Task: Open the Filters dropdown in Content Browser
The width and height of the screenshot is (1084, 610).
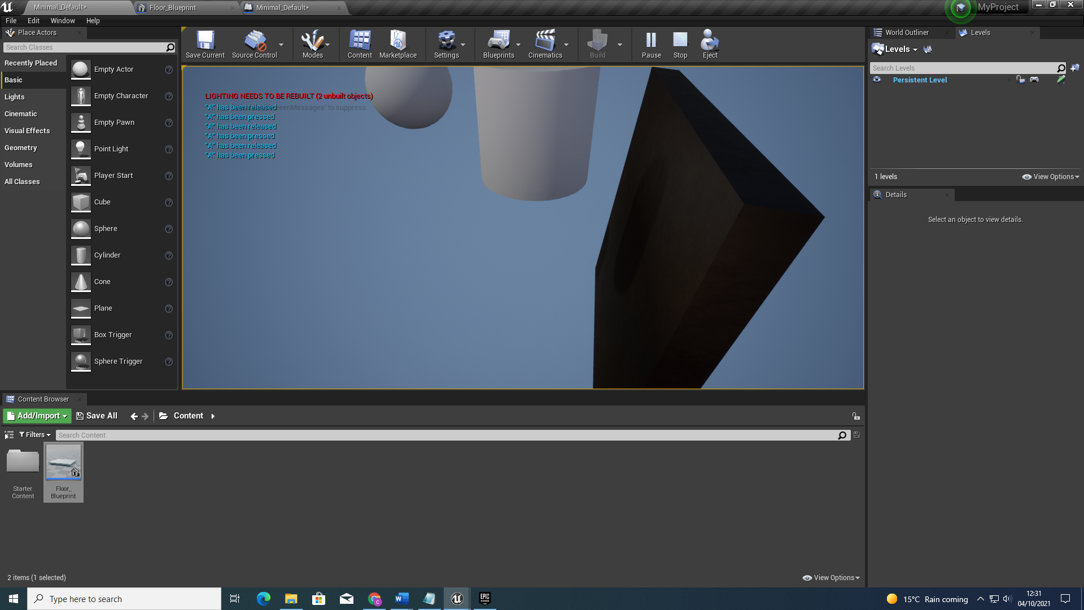Action: (35, 435)
